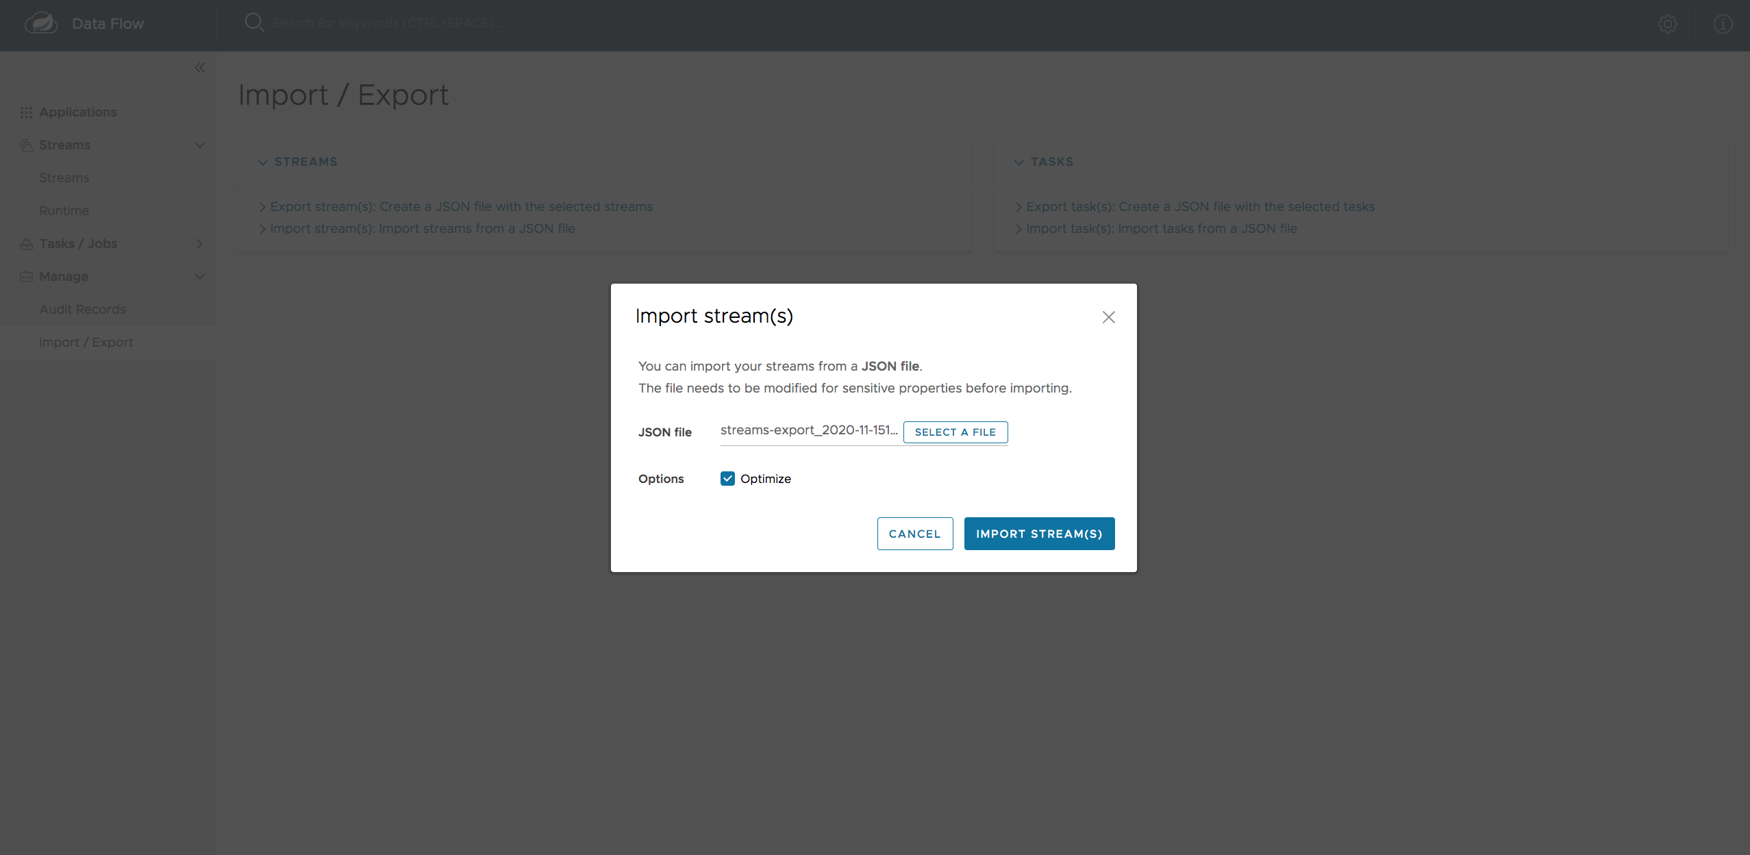Click the Manage sidebar icon
Image resolution: width=1750 pixels, height=855 pixels.
27,275
